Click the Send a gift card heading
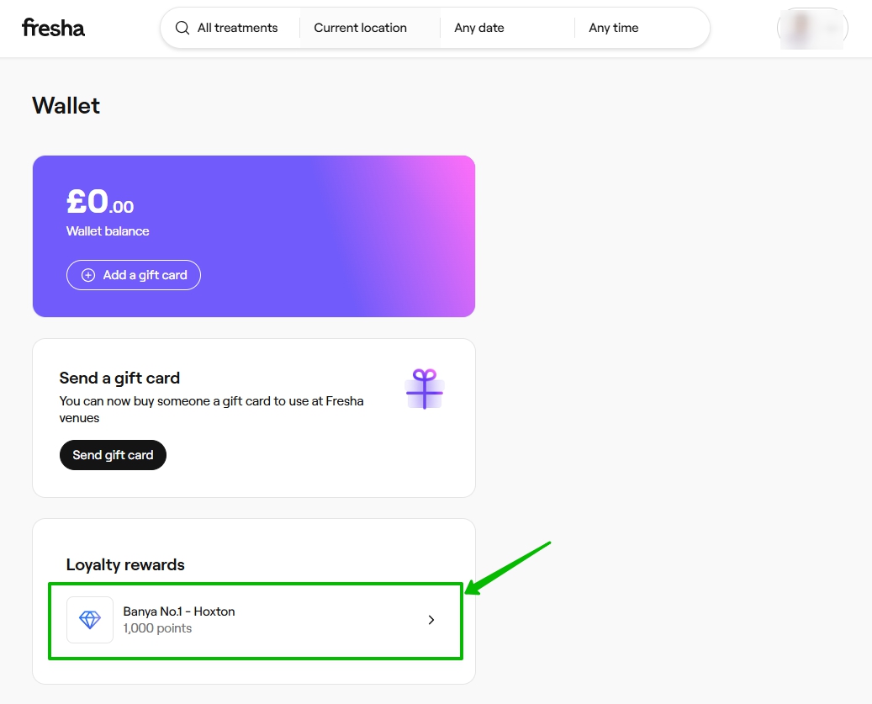The height and width of the screenshot is (704, 872). (119, 378)
